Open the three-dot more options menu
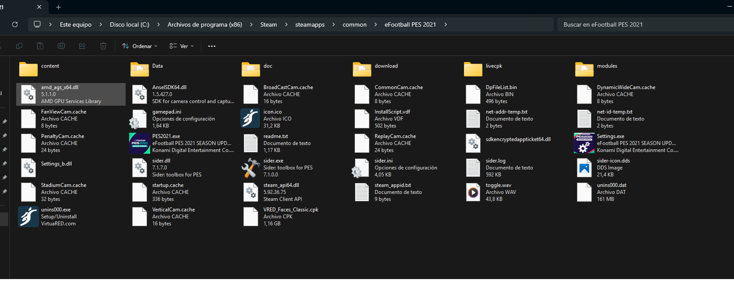The height and width of the screenshot is (283, 734). [x=212, y=46]
